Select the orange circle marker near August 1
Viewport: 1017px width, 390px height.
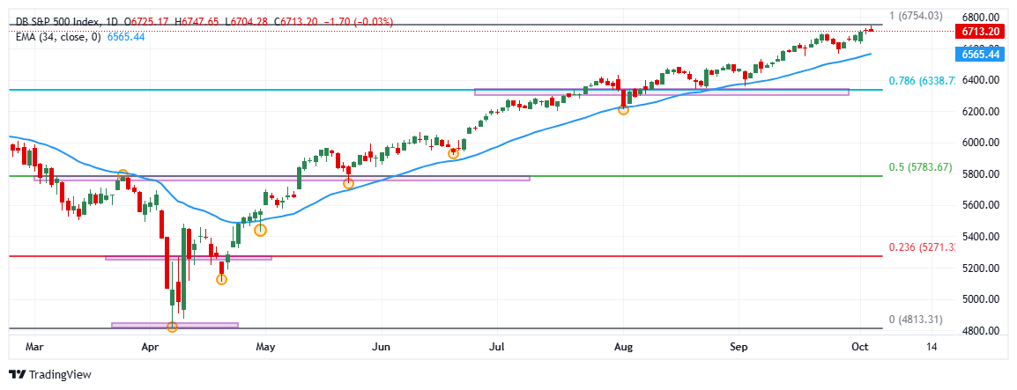[x=623, y=109]
